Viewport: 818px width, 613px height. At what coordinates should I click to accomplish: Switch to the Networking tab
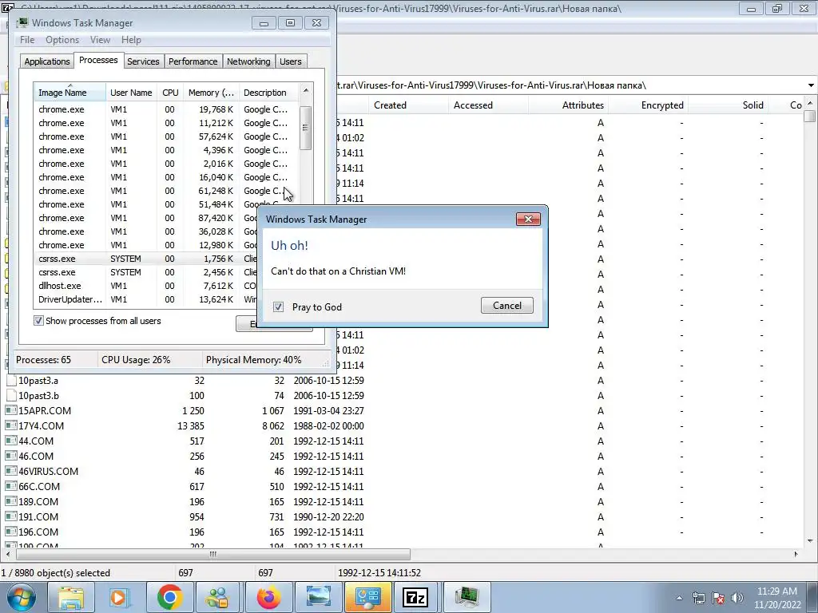[x=248, y=61]
